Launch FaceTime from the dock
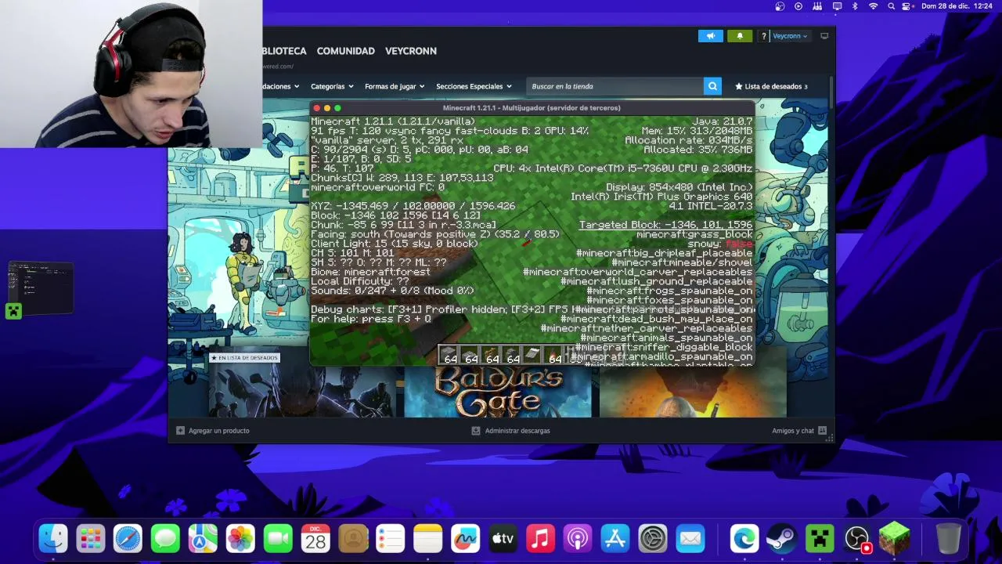Viewport: 1002px width, 564px height. pos(278,539)
